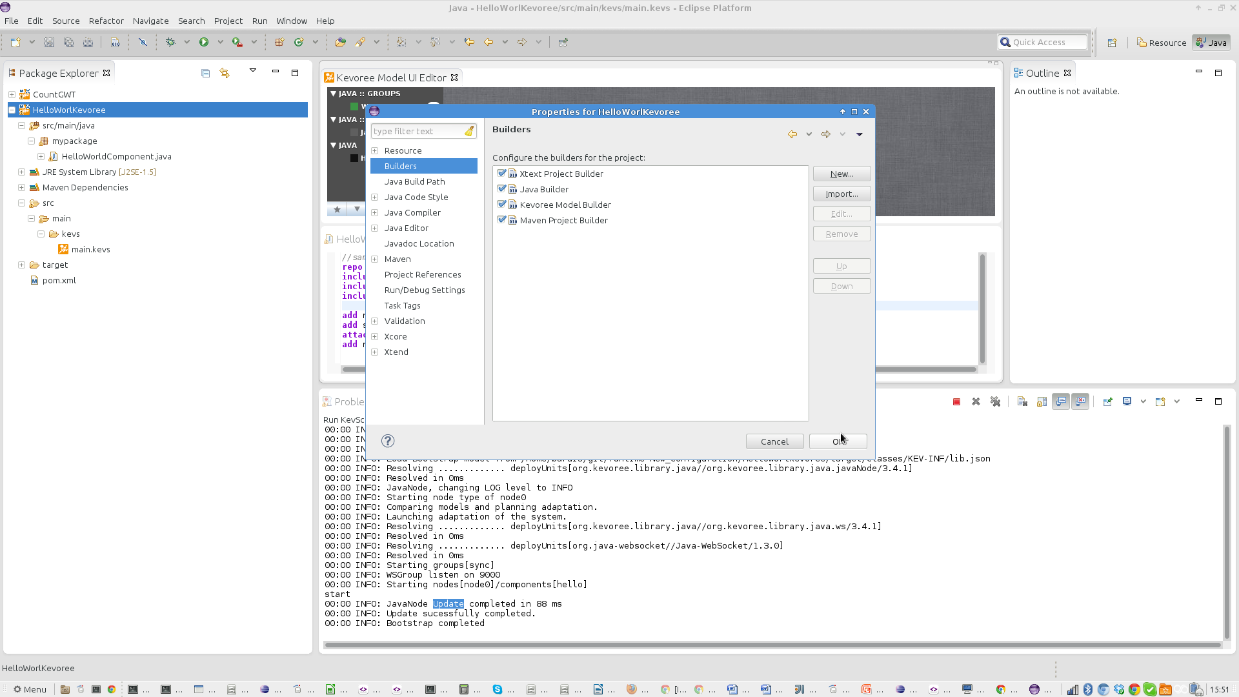Viewport: 1239px width, 697px height.
Task: Click the Import... builder button
Action: pyautogui.click(x=841, y=194)
